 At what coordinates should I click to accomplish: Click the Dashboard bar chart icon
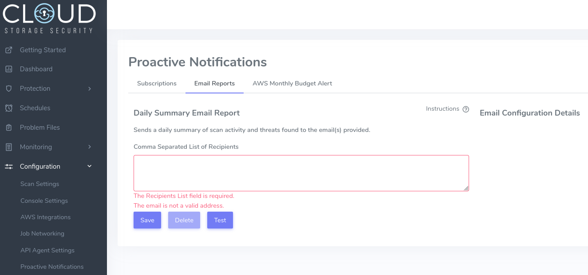[8, 69]
